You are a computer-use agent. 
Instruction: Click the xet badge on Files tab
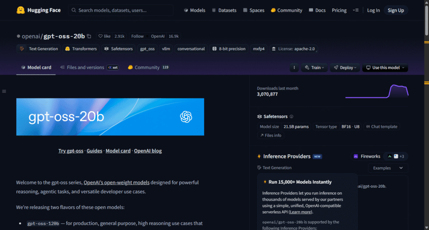click(113, 67)
